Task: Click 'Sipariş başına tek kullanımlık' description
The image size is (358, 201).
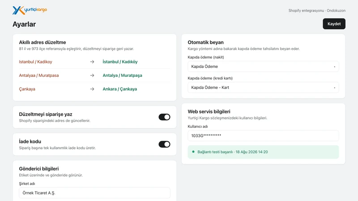Action: 57,148
